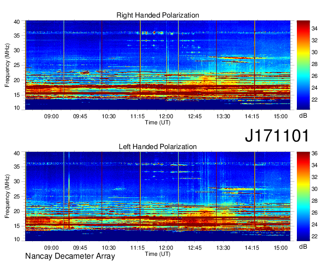323x262 pixels.
Task: Click the "dB" label under the Right Handed color bar
Action: pyautogui.click(x=303, y=116)
